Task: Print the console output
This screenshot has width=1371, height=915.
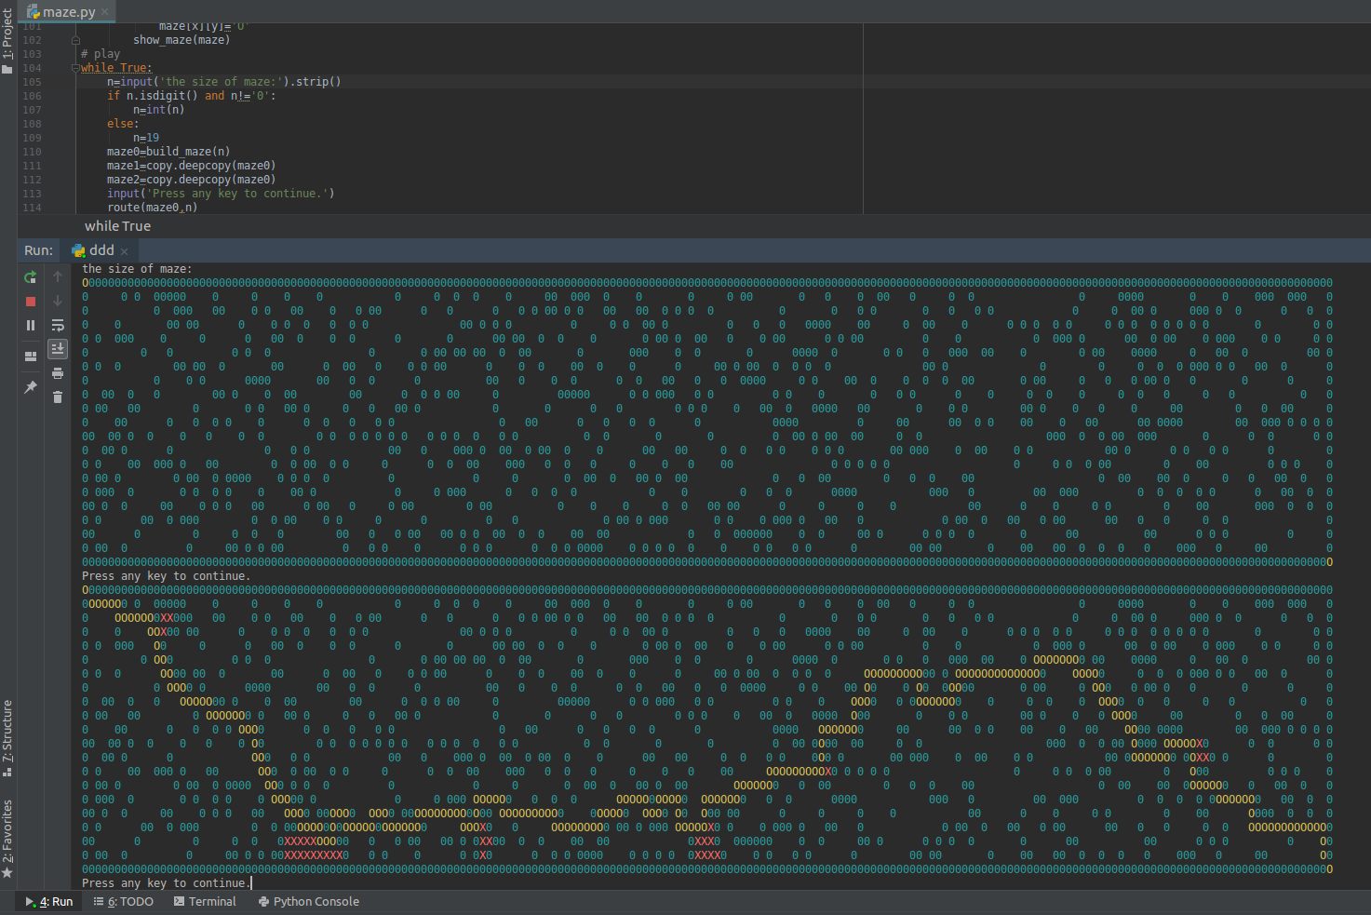Action: pos(58,373)
